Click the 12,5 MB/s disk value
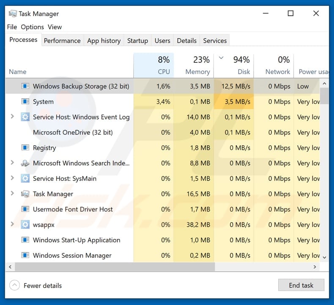 pos(236,86)
